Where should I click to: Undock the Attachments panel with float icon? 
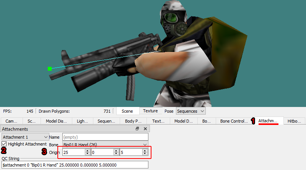137,129
